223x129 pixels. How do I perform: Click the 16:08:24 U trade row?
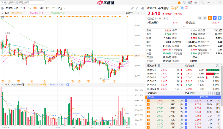point(165,89)
